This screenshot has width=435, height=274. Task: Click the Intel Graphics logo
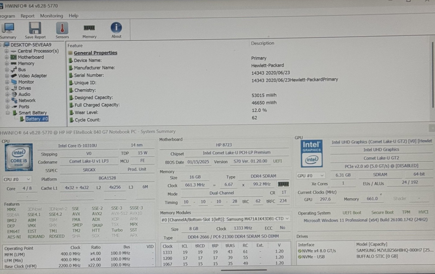tap(312, 153)
